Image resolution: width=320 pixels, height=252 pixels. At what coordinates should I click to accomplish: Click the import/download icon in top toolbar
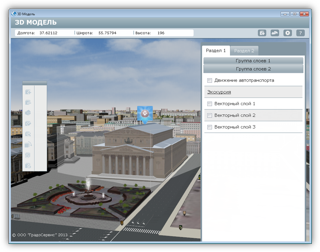pyautogui.click(x=262, y=33)
